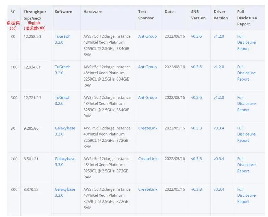Click the Date column header

[169, 12]
